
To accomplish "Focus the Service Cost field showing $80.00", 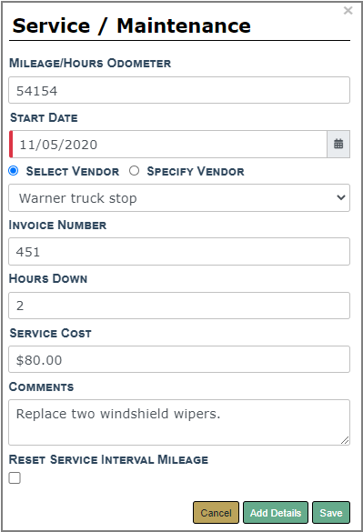I will (179, 359).
